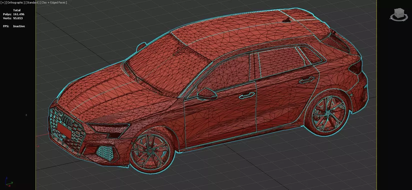Click the XYZ axis tripod icon
This screenshot has width=412, height=190.
(x=8, y=182)
